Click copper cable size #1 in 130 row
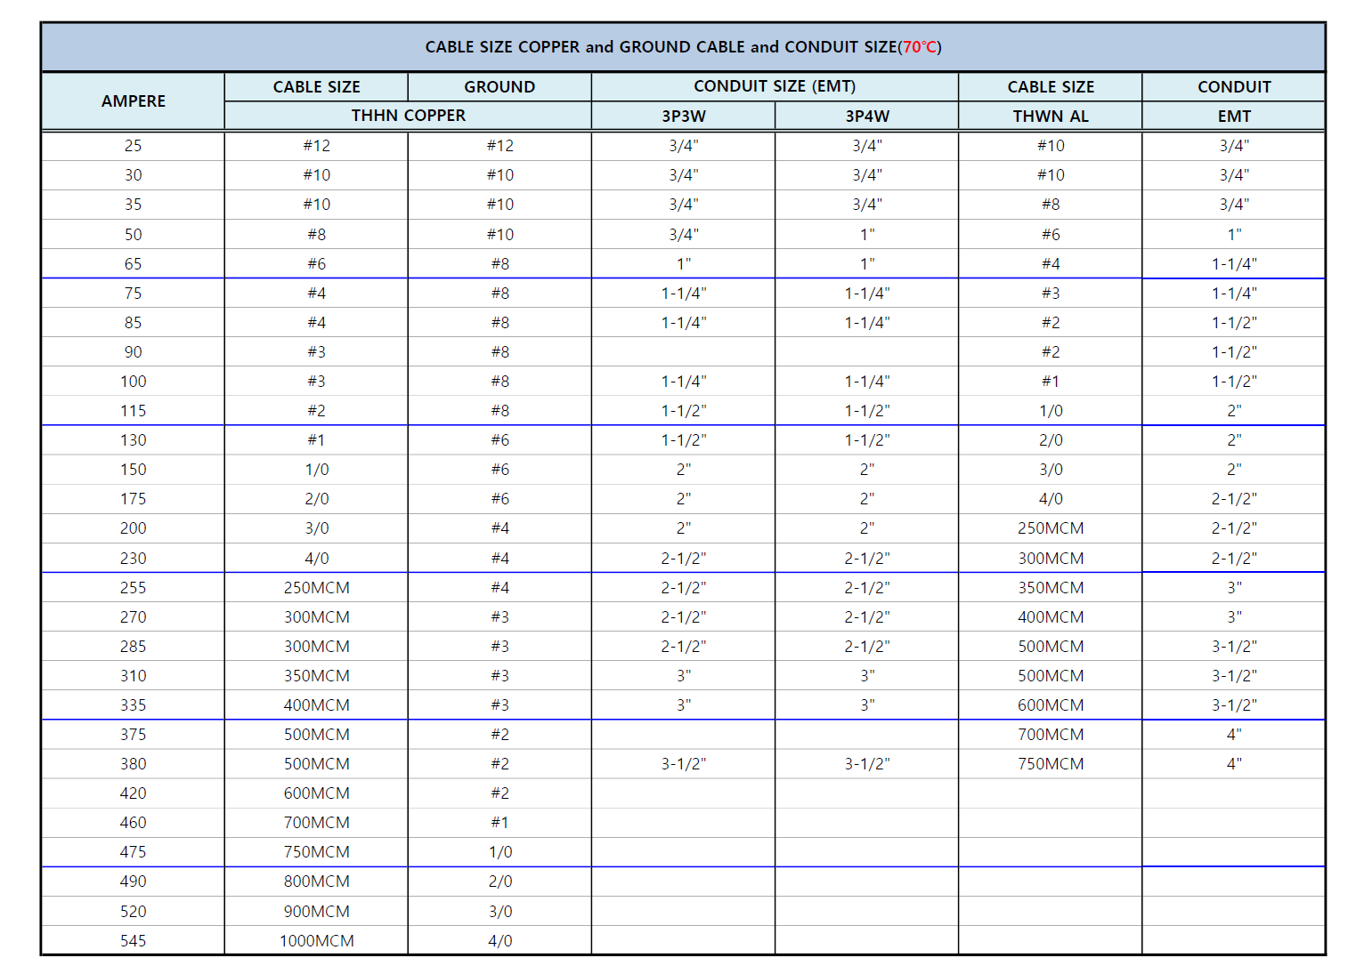1356x958 pixels. pyautogui.click(x=317, y=440)
